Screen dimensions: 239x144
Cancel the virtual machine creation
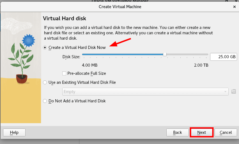[x=226, y=132]
